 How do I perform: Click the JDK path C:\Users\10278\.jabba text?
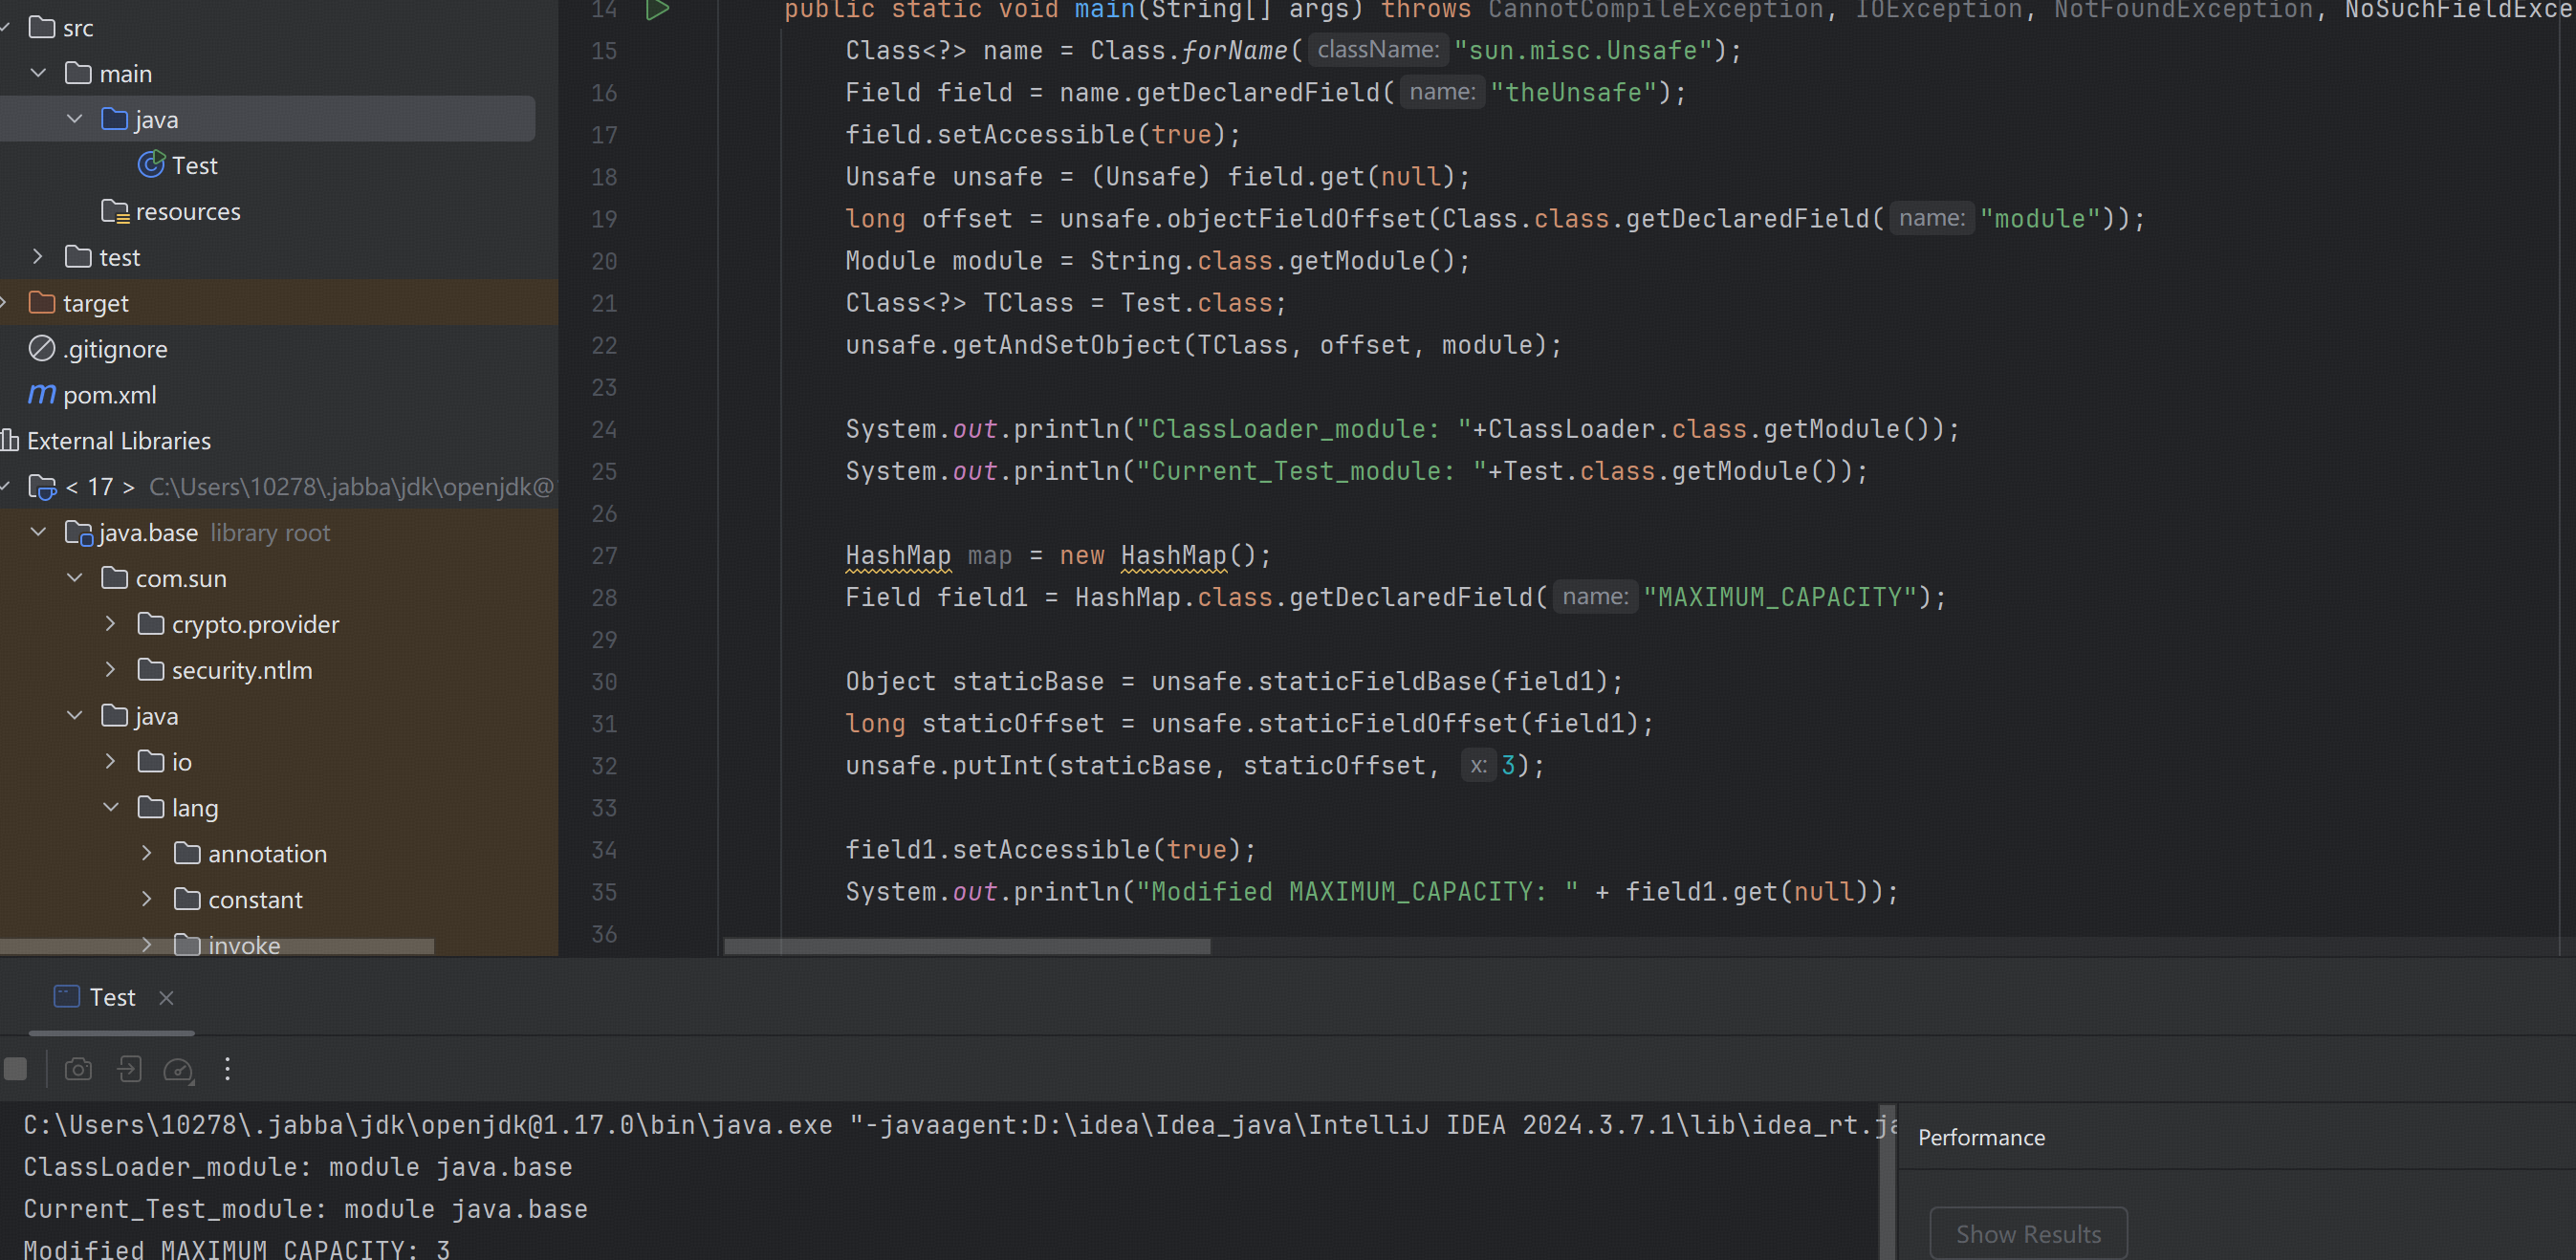(x=351, y=487)
